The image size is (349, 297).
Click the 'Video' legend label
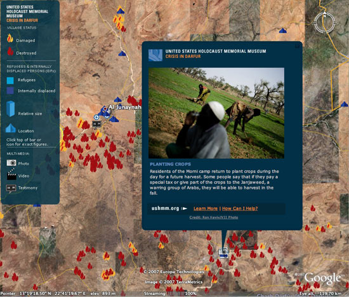pyautogui.click(x=23, y=176)
